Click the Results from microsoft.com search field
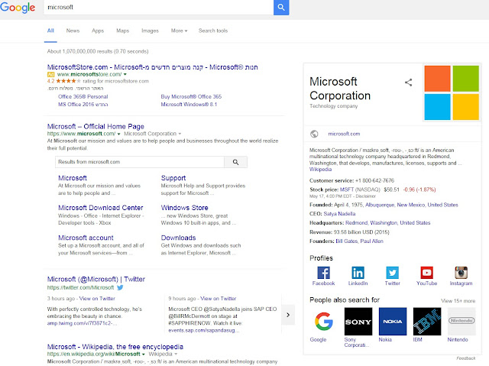 (x=140, y=162)
